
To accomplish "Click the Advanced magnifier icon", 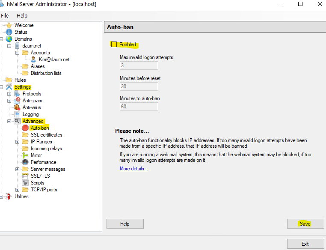I will pyautogui.click(x=17, y=121).
